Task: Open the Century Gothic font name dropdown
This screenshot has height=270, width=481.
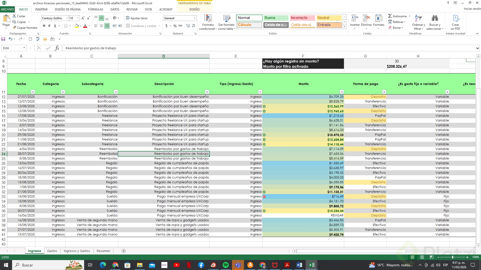Action: (x=67, y=18)
